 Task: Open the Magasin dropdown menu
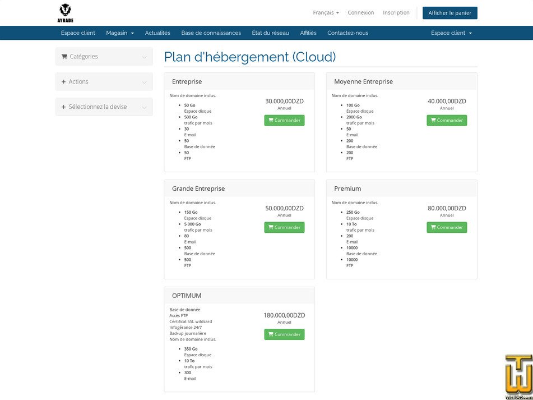(x=120, y=33)
